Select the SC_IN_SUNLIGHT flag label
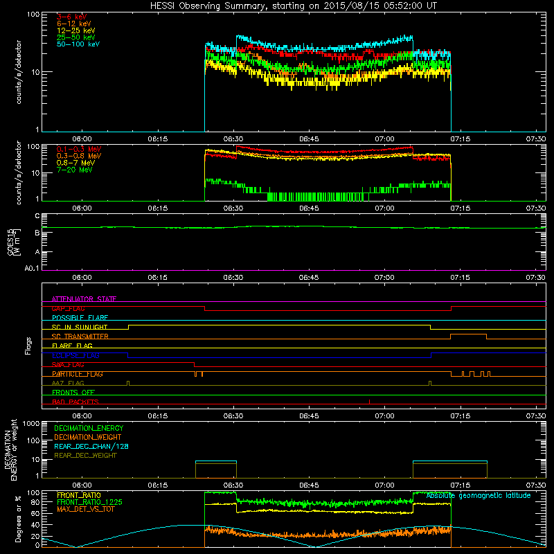Image resolution: width=554 pixels, height=554 pixels. point(80,327)
